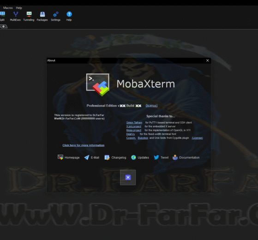258x240 pixels.
Task: Follow the DejaVu font link
Action: coord(131,134)
